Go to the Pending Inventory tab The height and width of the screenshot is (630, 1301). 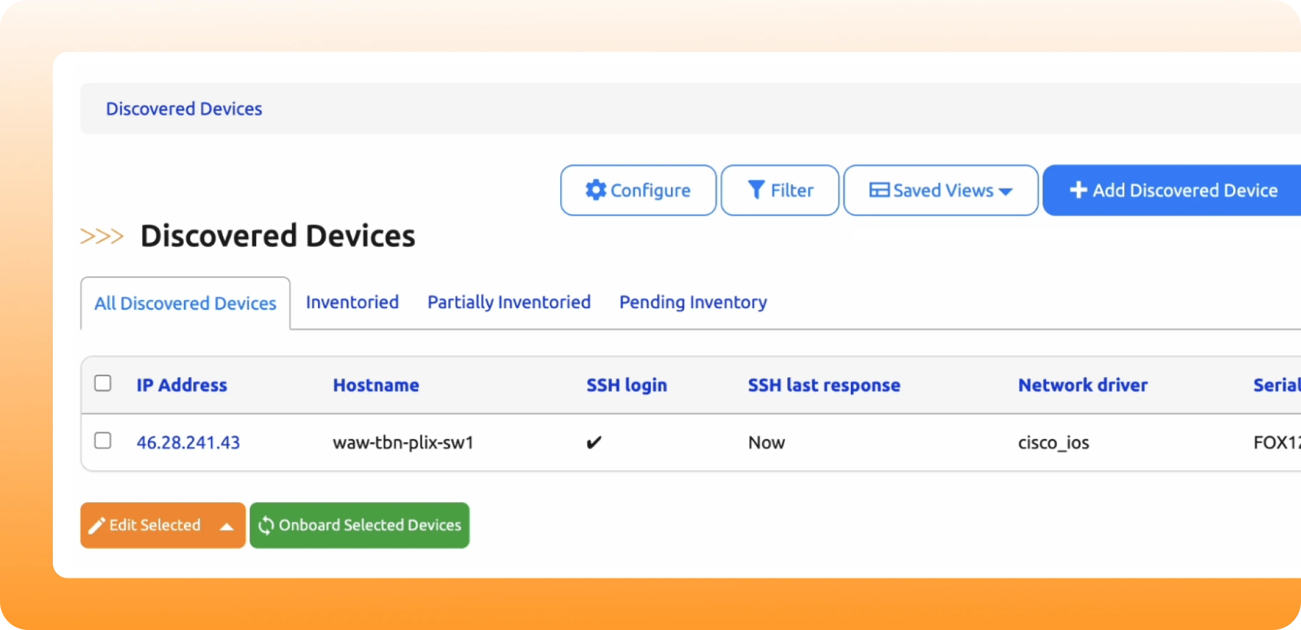pyautogui.click(x=693, y=302)
